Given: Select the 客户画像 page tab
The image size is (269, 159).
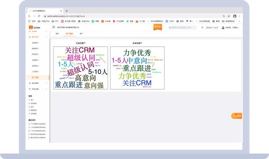Looking at the screenshot, I should click(69, 34).
